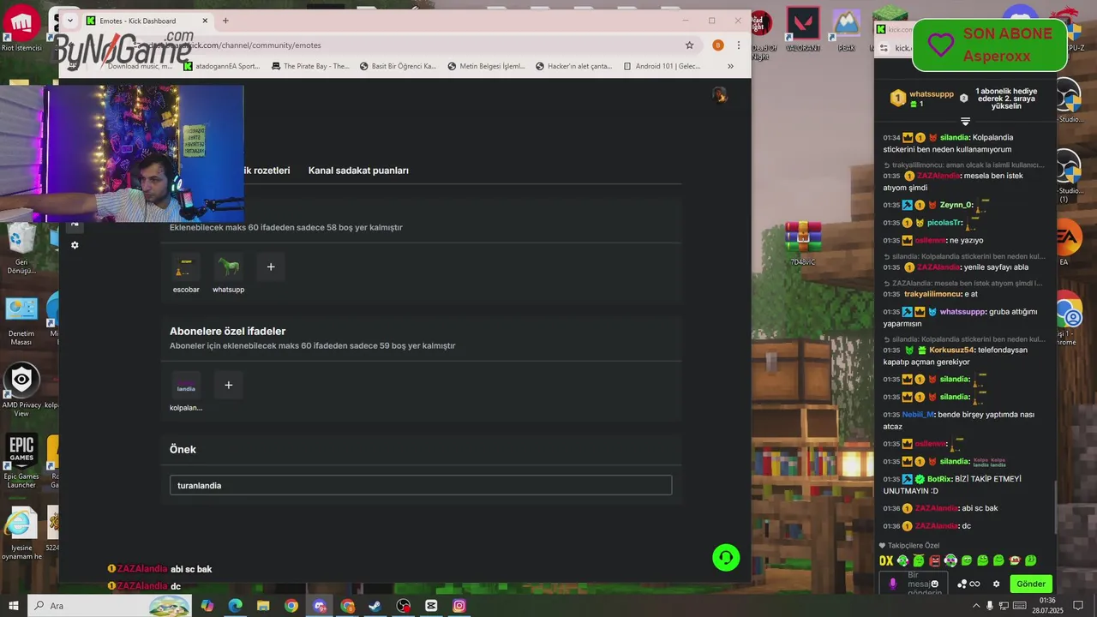The image size is (1097, 617).
Task: Open Steam from the taskbar
Action: [375, 606]
